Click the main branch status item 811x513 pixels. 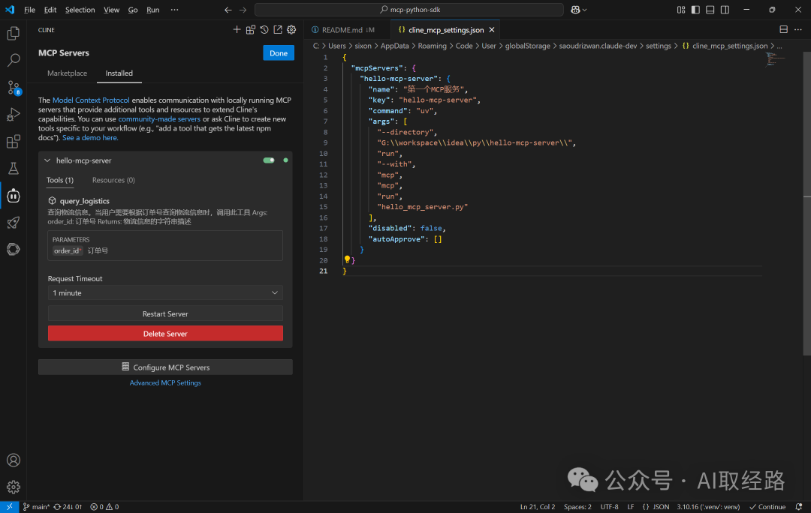[36, 507]
